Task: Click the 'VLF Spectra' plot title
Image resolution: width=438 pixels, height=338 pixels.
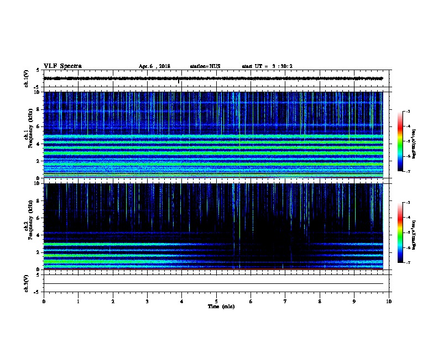Action: (x=62, y=66)
